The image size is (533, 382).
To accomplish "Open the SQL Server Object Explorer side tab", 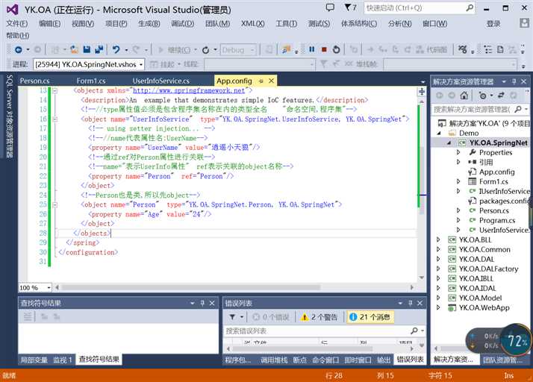I will point(10,116).
